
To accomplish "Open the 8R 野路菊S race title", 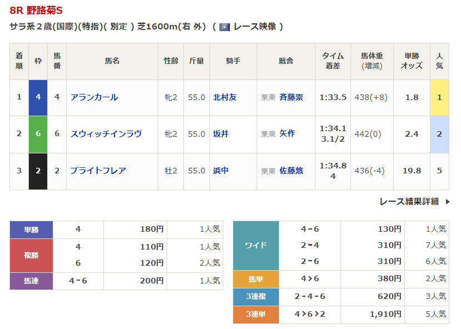I will point(36,11).
